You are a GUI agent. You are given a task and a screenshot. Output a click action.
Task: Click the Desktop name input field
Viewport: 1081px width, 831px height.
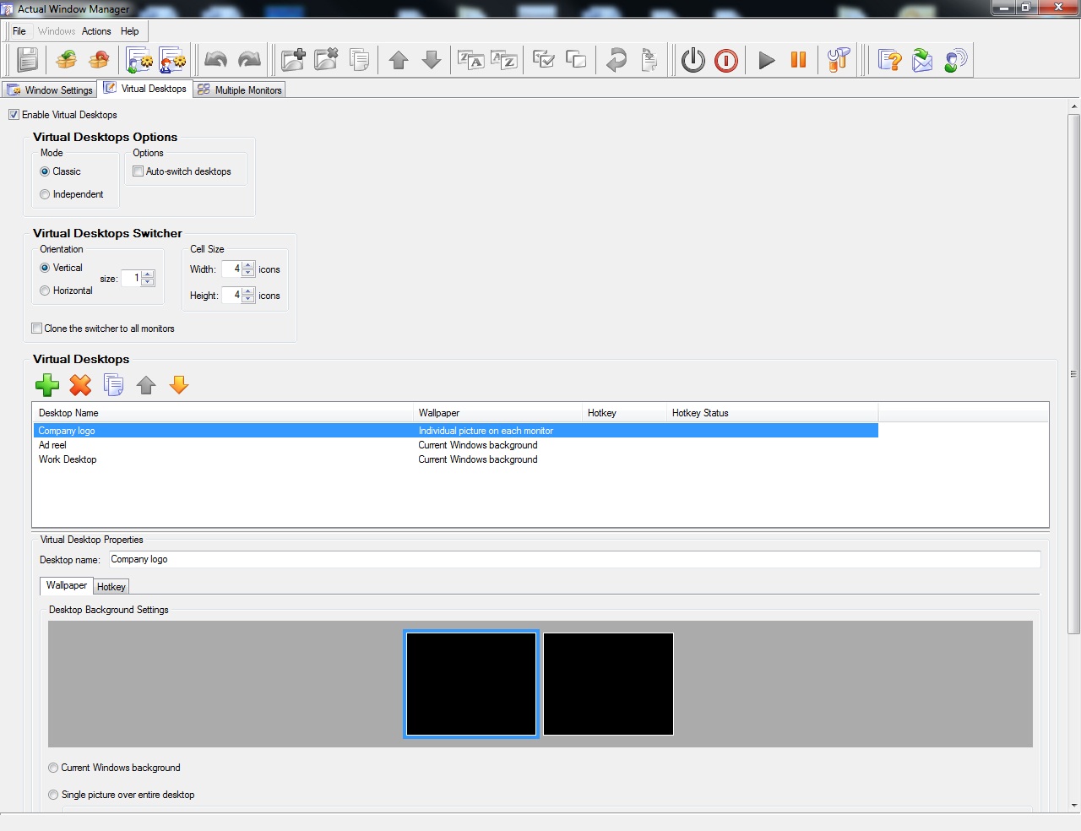pos(574,559)
